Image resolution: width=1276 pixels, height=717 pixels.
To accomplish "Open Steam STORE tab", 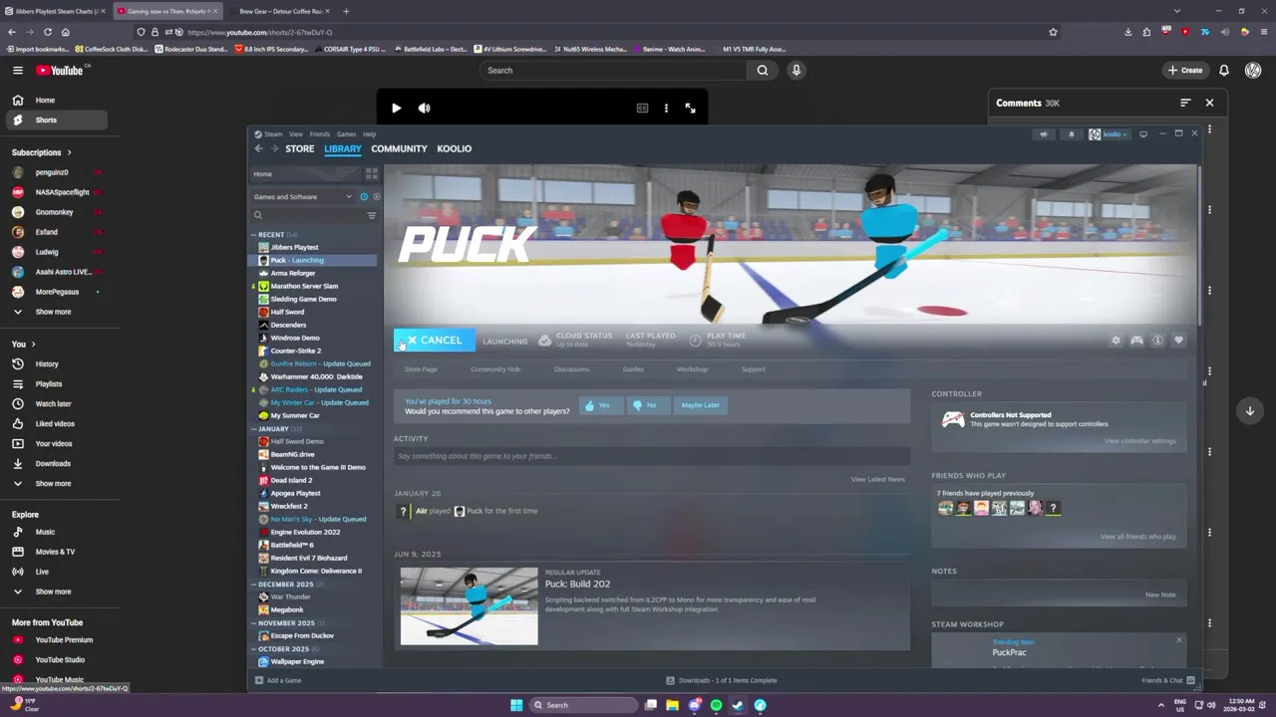I will [299, 148].
